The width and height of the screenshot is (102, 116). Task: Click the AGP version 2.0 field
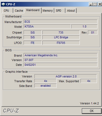[x=66, y=76]
